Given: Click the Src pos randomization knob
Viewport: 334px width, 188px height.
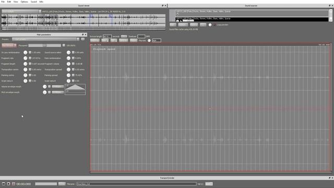Looking at the screenshot, I should pyautogui.click(x=26, y=52).
